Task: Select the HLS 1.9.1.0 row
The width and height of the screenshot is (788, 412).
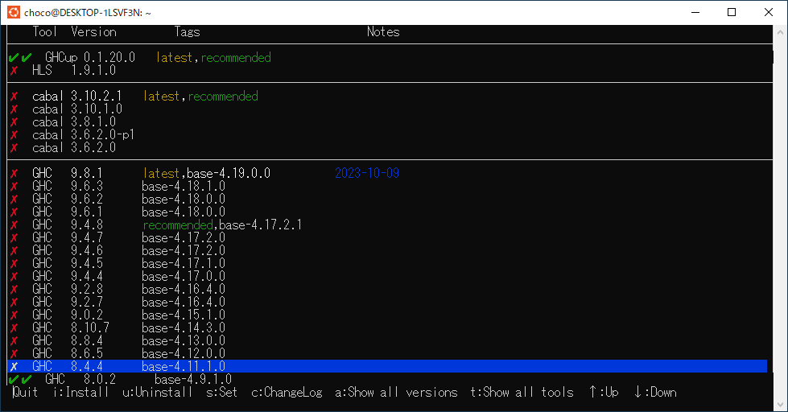Action: tap(390, 70)
